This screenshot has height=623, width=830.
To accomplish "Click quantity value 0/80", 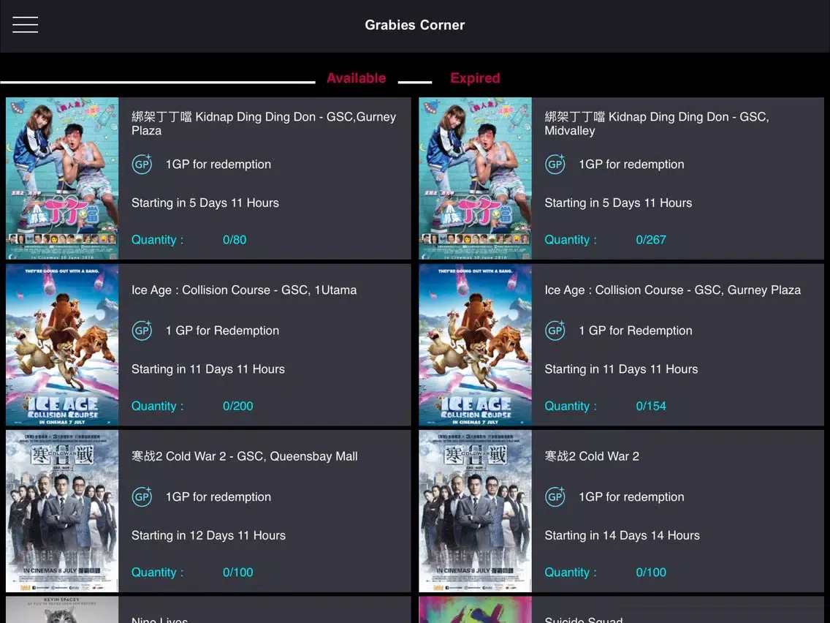I will [x=235, y=240].
